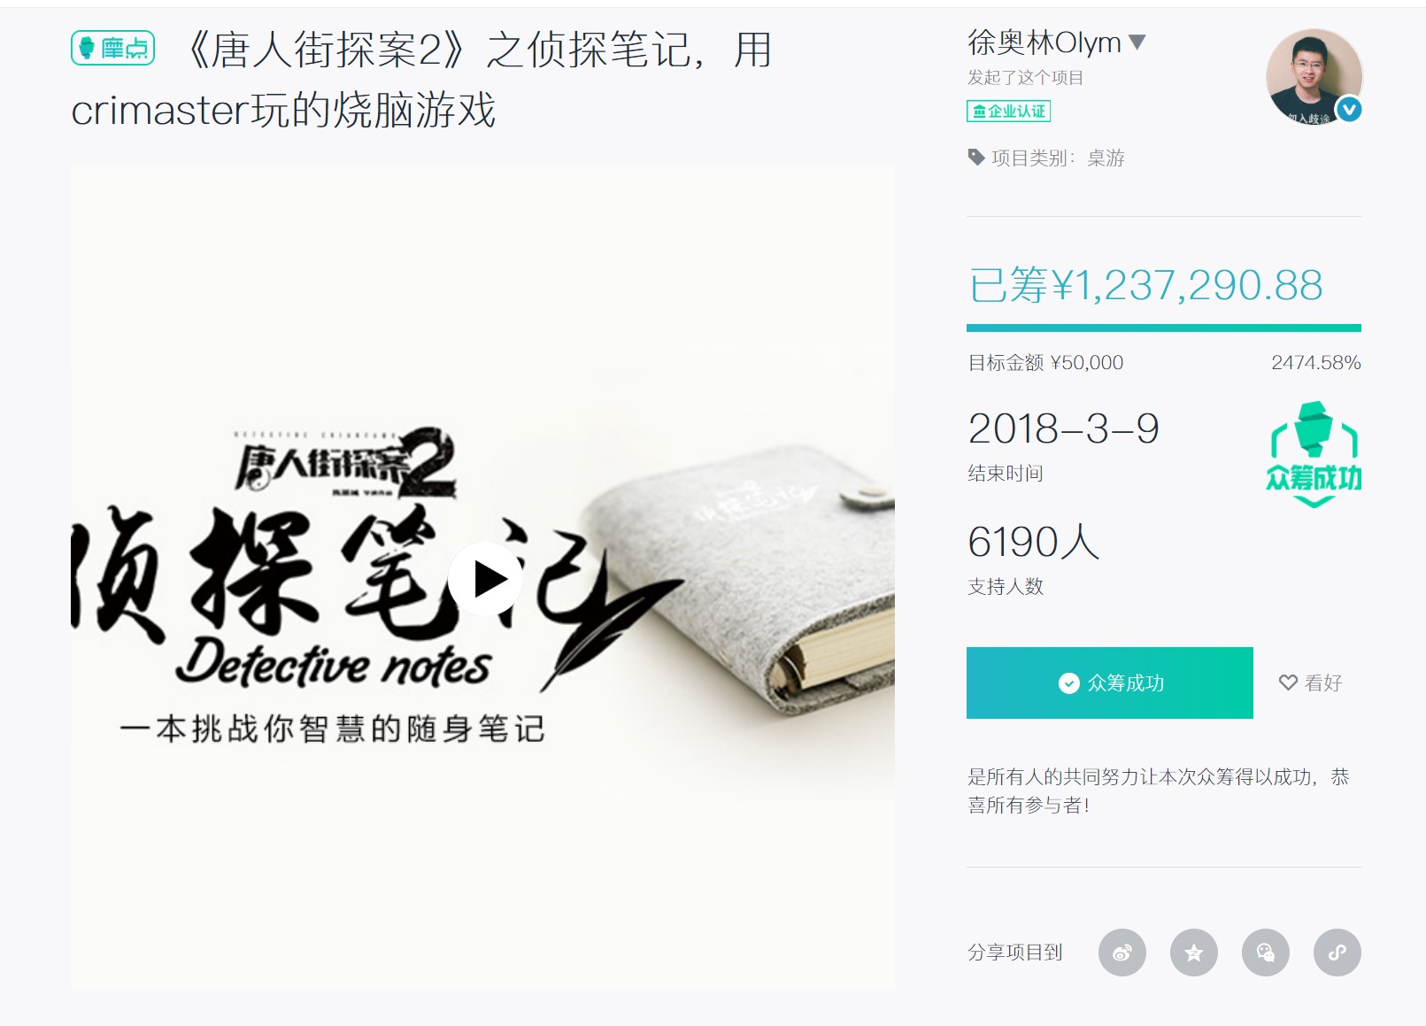Image resolution: width=1426 pixels, height=1026 pixels.
Task: Click the verified V badge on avatar
Action: 1349,110
